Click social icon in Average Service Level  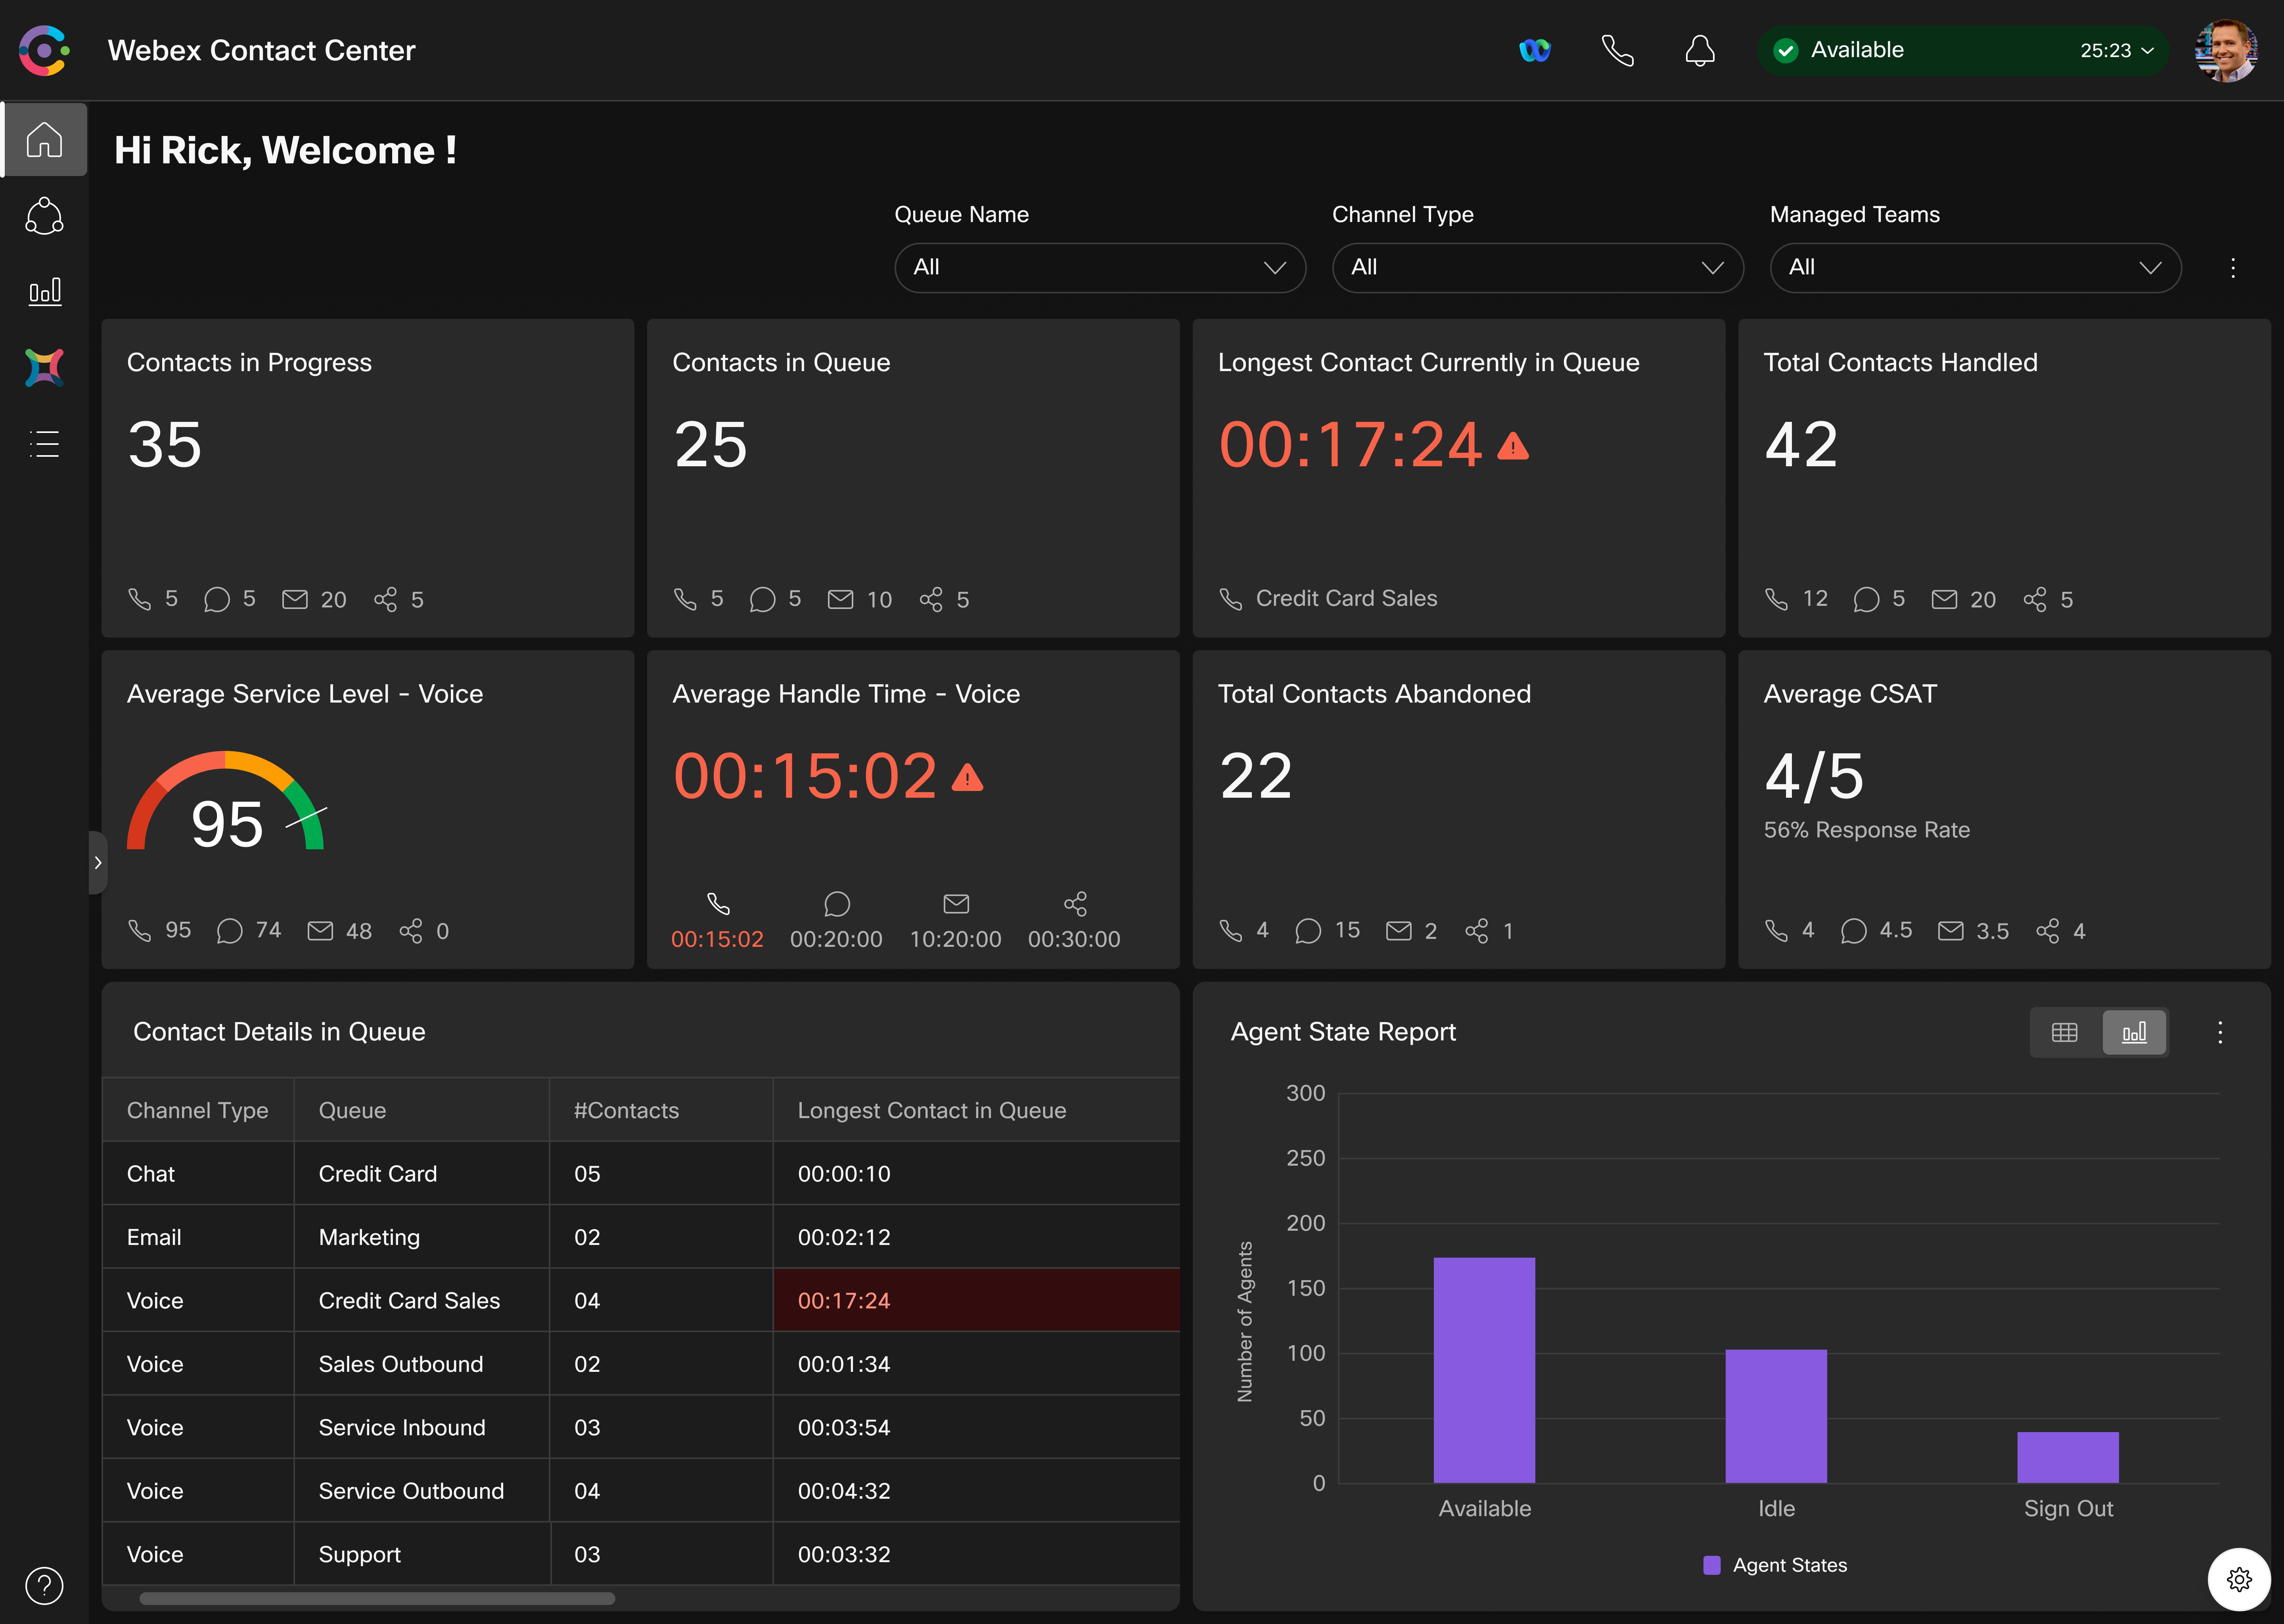tap(410, 931)
